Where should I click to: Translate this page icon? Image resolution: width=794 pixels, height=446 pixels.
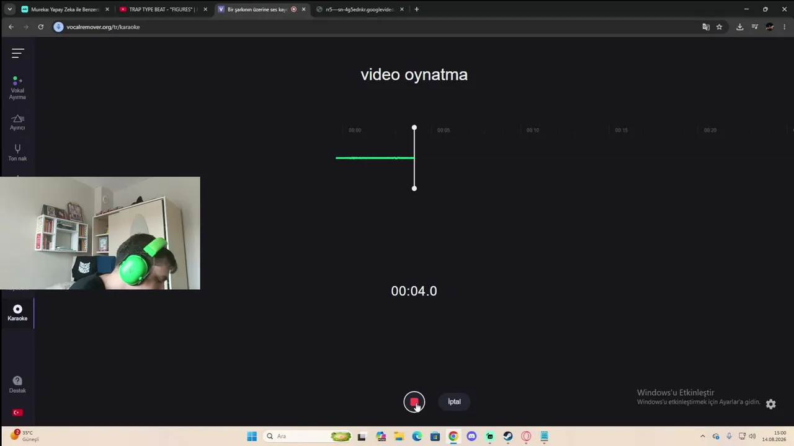point(706,27)
